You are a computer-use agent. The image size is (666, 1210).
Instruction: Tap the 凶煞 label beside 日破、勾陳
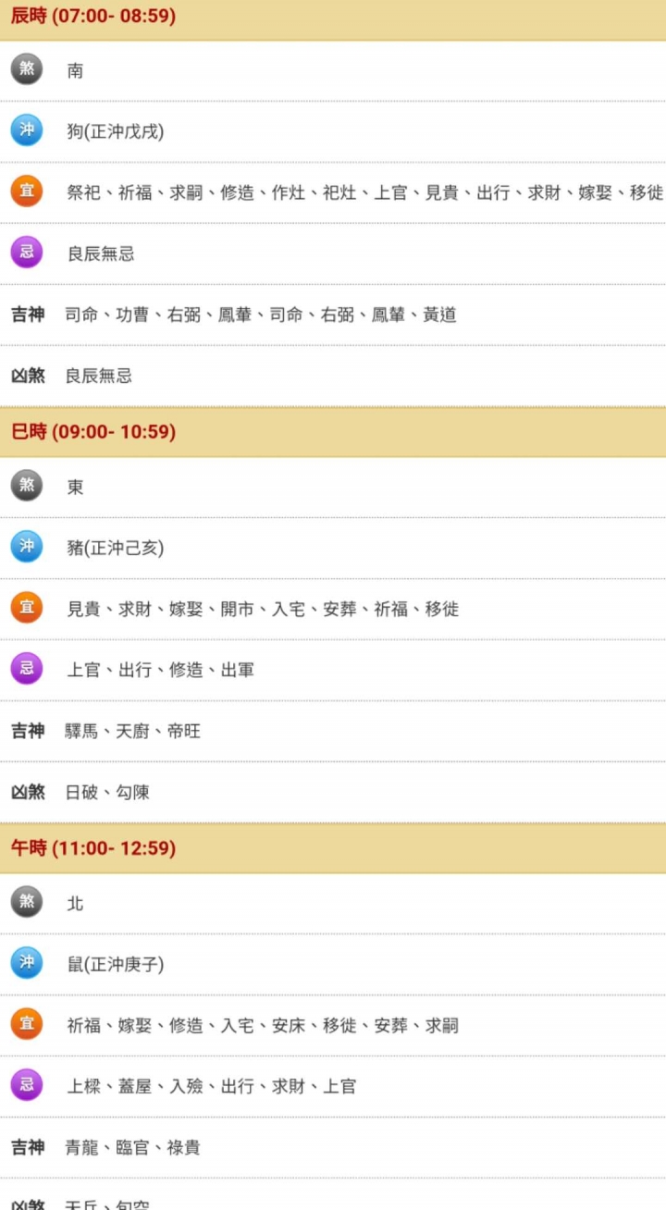pos(28,792)
